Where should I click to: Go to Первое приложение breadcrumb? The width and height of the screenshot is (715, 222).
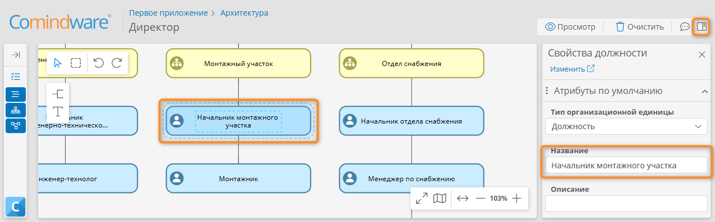click(168, 12)
